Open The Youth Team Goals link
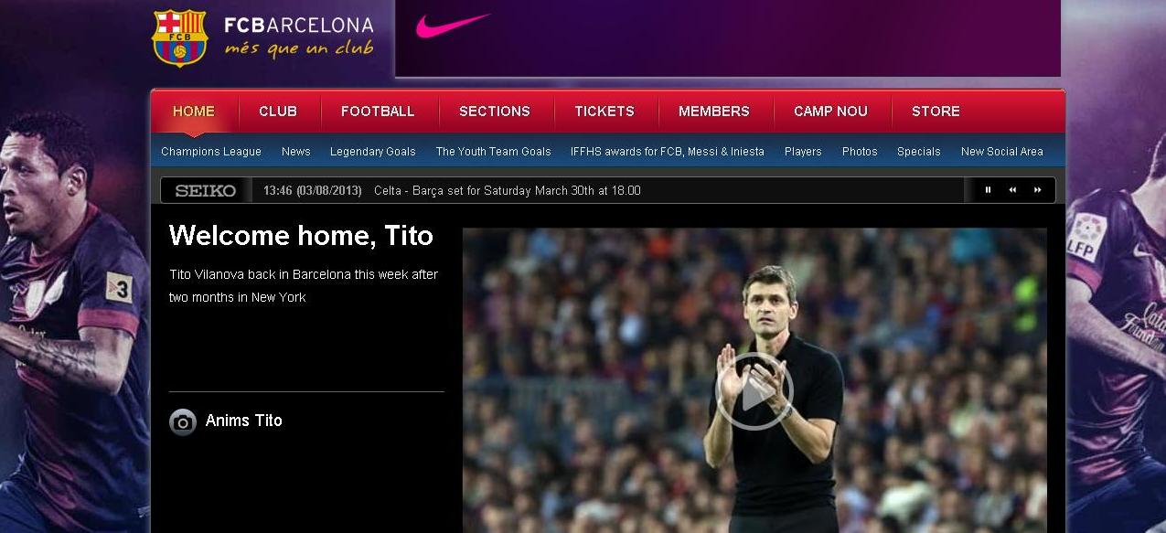Image resolution: width=1166 pixels, height=533 pixels. click(493, 152)
